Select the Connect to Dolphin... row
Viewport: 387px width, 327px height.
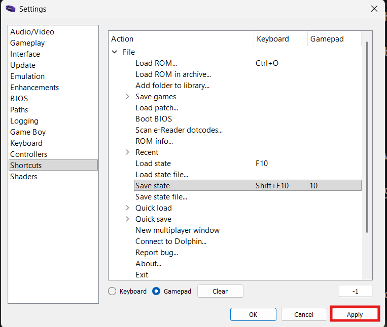(x=248, y=241)
